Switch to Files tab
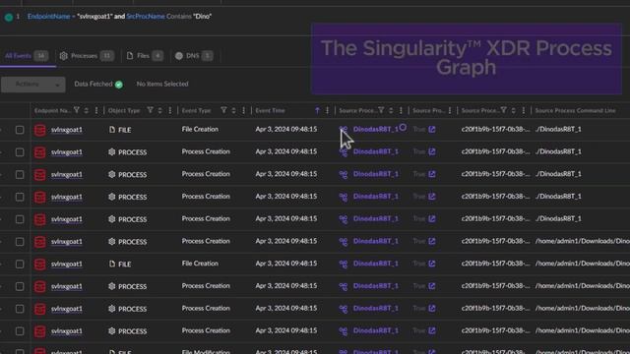 pyautogui.click(x=145, y=56)
